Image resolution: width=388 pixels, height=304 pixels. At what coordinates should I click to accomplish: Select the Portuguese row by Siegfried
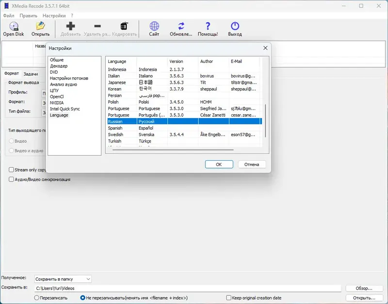tap(184, 108)
